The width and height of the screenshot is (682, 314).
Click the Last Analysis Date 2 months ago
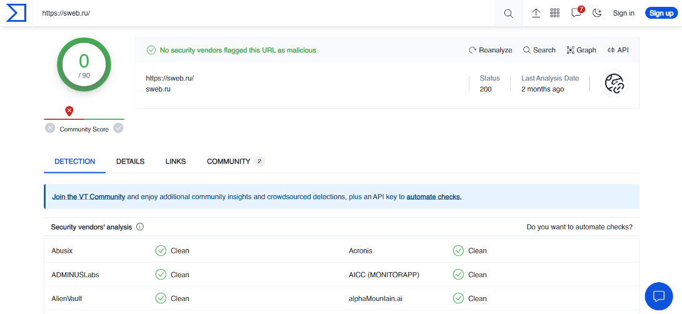(543, 89)
